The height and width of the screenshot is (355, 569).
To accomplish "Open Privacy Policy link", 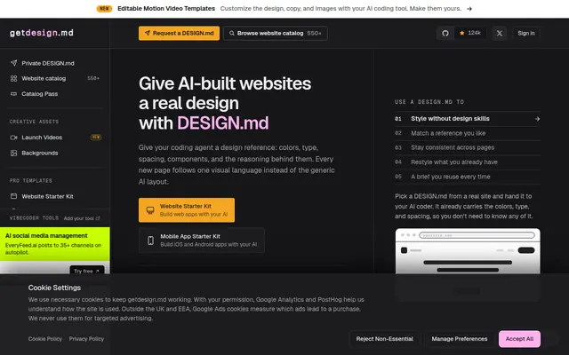I will coord(86,339).
